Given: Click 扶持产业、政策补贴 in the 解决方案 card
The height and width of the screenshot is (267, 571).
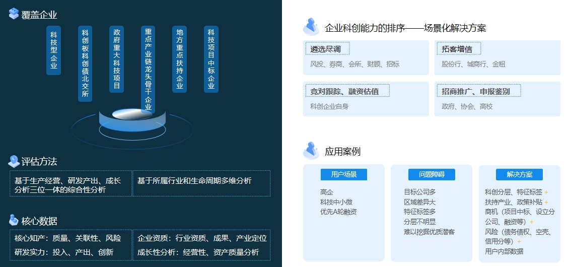Looking at the screenshot, I should [514, 202].
